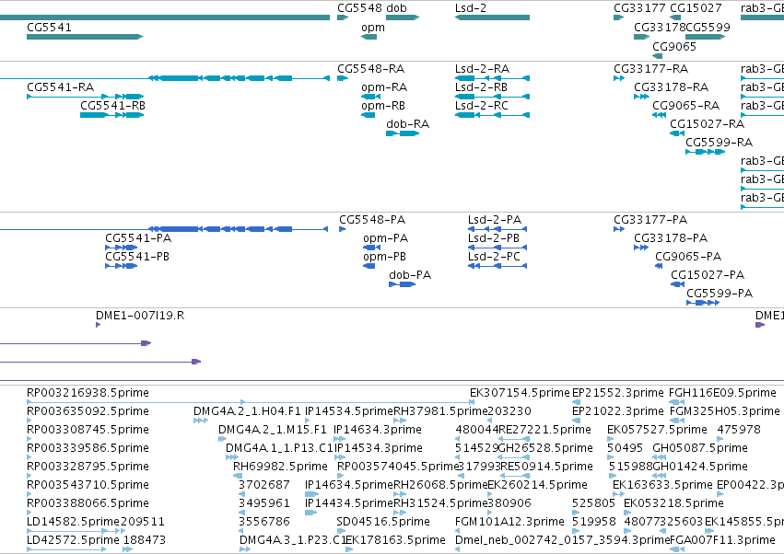Click the CG15027-PA protein label

click(708, 275)
